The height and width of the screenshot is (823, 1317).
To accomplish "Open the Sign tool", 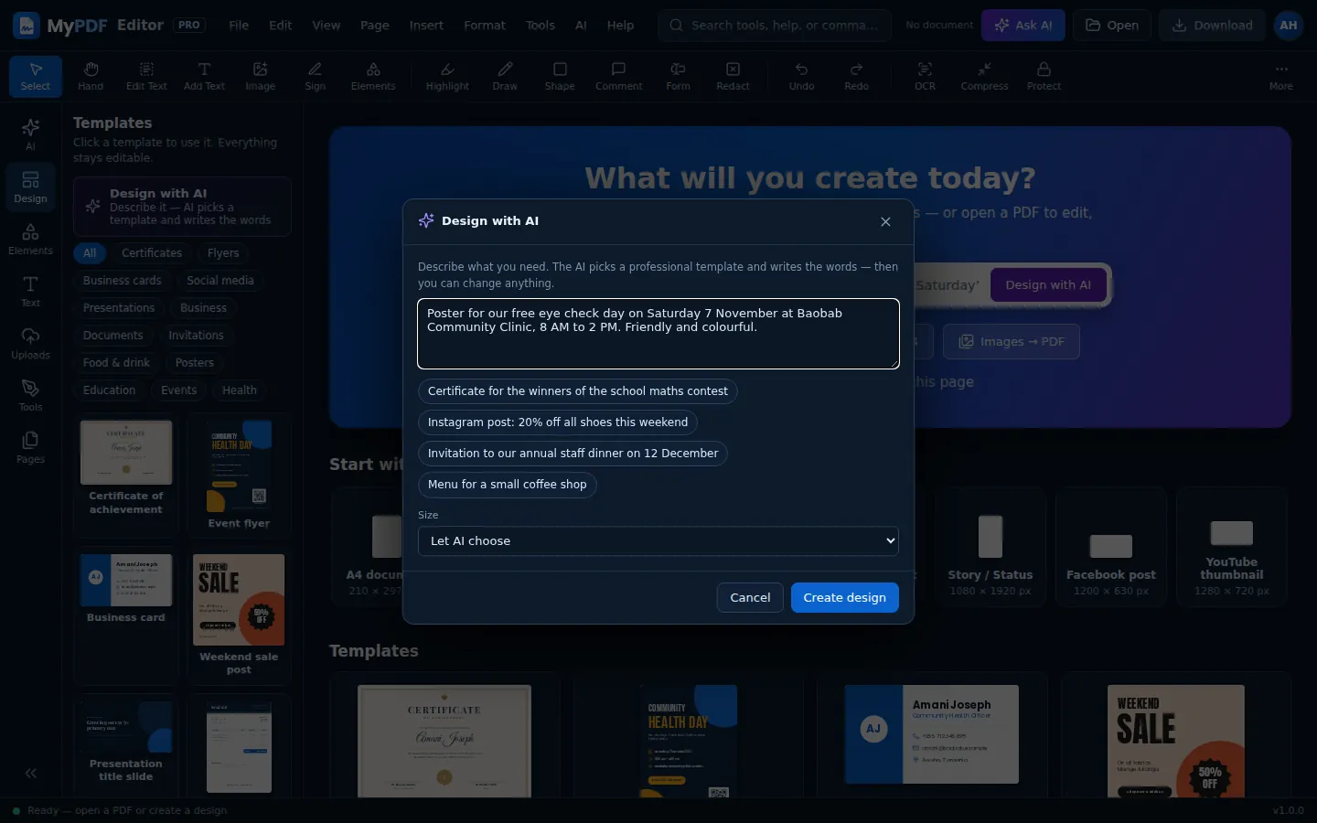I will pyautogui.click(x=315, y=76).
